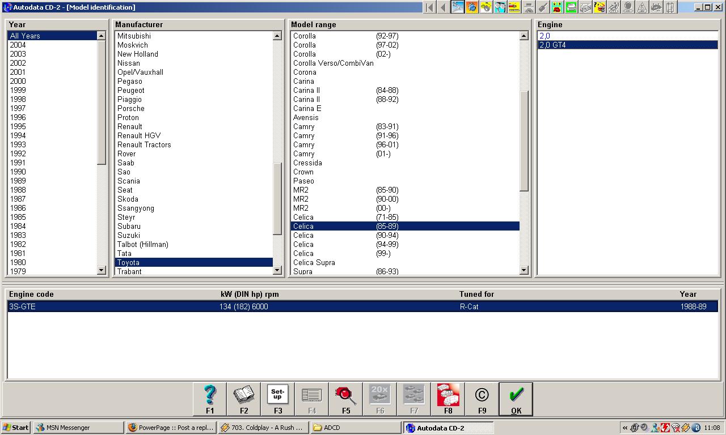Screen dimensions: 726x435
Task: Select Nissan manufacturer
Action: pyautogui.click(x=194, y=63)
